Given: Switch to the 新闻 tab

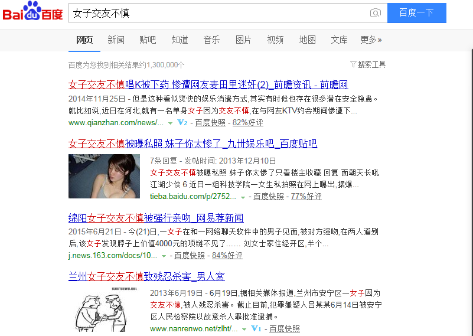Looking at the screenshot, I should 116,40.
